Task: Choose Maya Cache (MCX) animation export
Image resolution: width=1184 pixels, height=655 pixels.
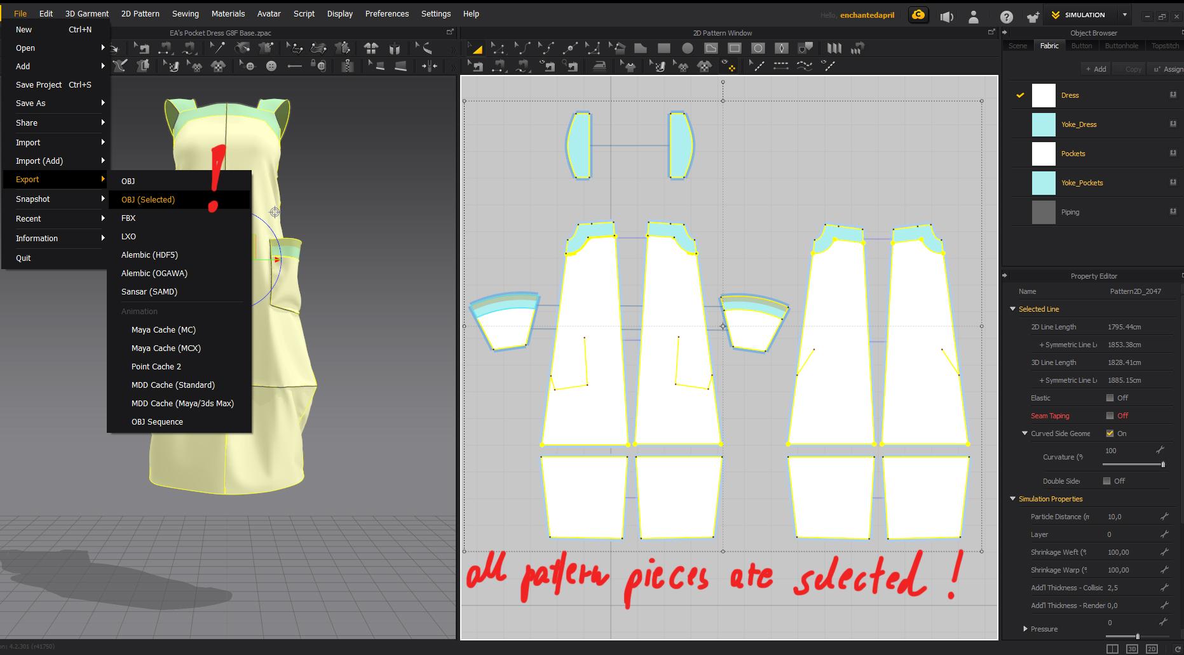Action: tap(179, 348)
